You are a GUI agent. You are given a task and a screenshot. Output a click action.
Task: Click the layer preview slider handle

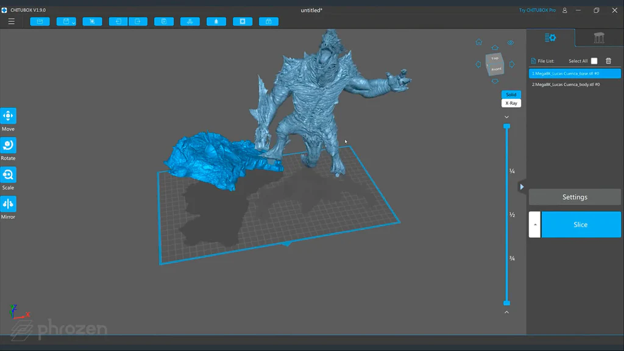pyautogui.click(x=508, y=126)
